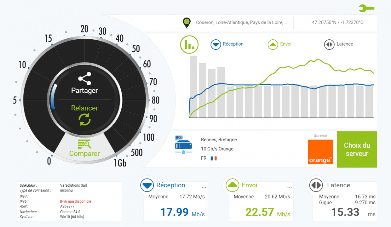This screenshot has height=227, width=391.
Task: Toggle Réception curve in graph legend
Action: [227, 44]
